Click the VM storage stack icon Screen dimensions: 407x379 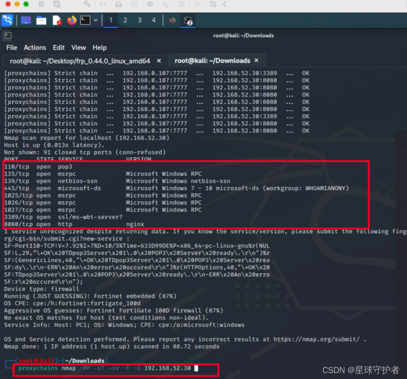point(181,4)
